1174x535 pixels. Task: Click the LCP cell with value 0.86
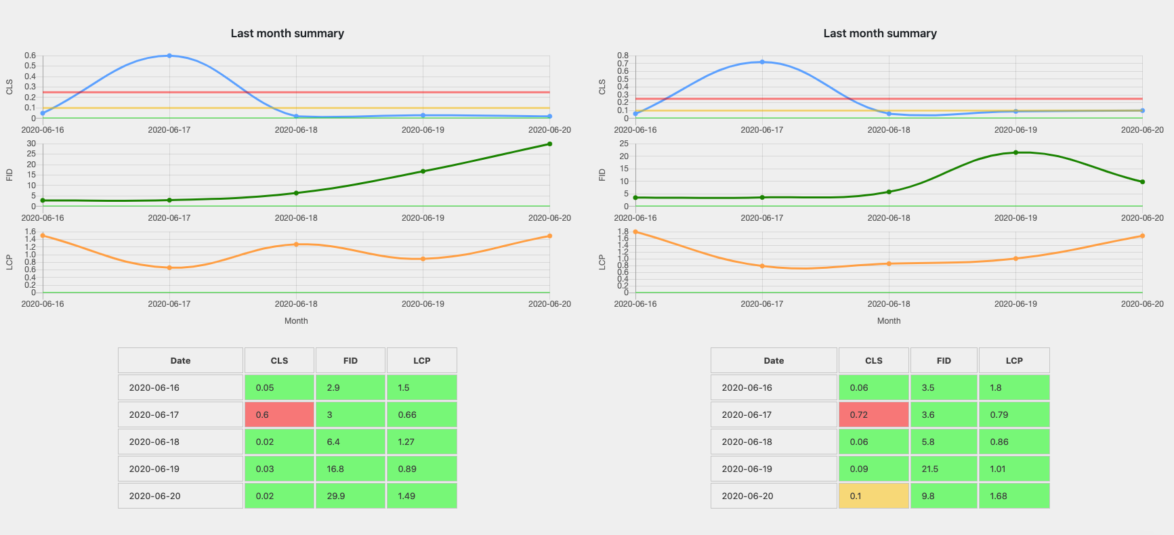1014,442
